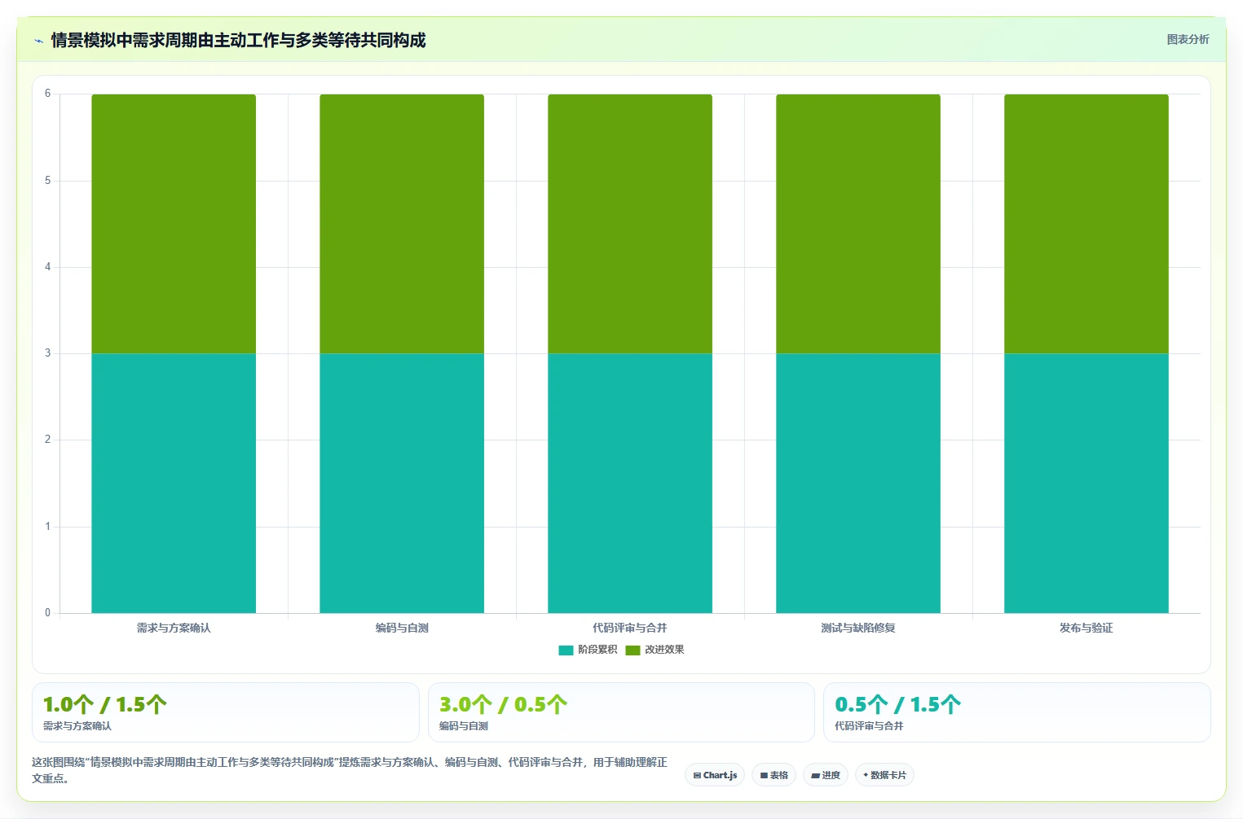Open the 1.0个 / 1.5个 需求与方案确认 card
Image resolution: width=1243 pixels, height=819 pixels.
(x=226, y=712)
